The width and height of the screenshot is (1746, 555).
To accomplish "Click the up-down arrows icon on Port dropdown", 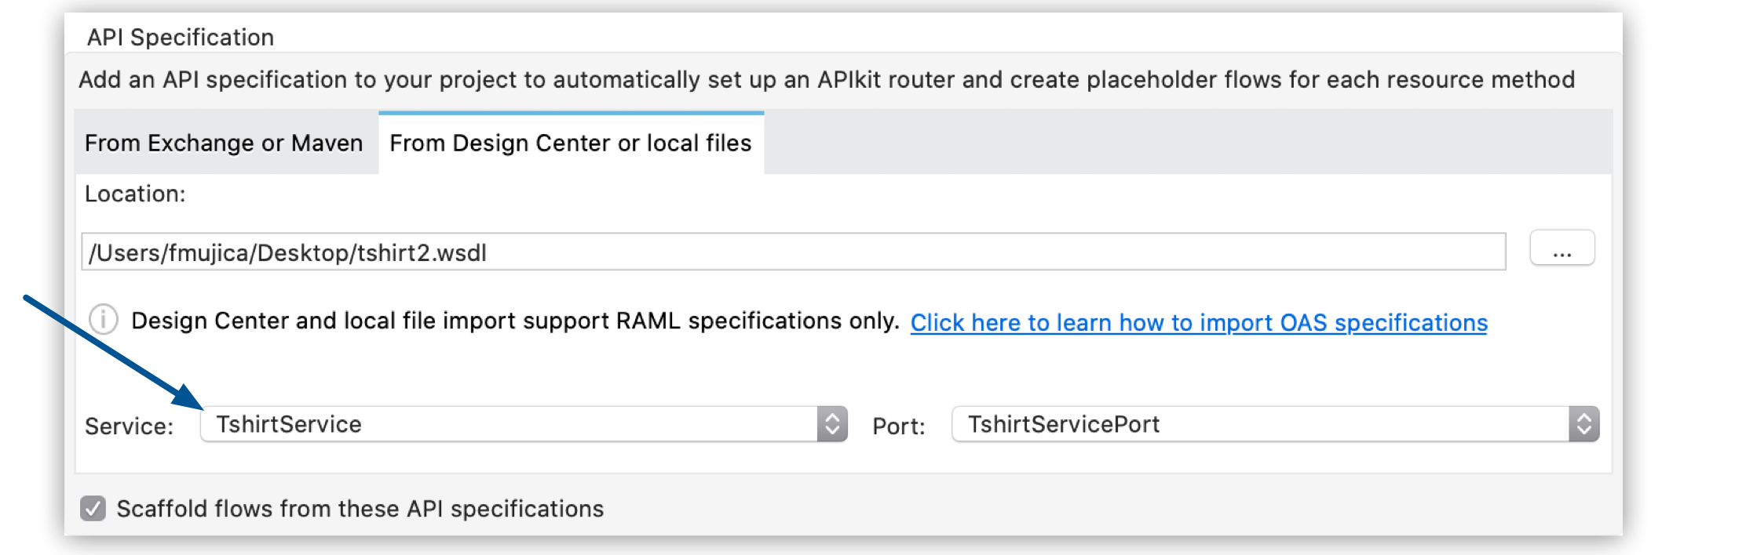I will point(1584,424).
